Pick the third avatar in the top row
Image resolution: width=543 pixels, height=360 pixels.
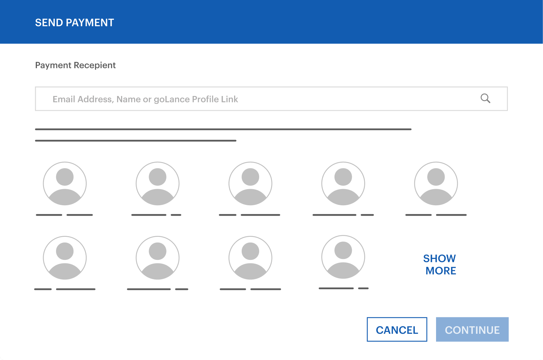[250, 183]
